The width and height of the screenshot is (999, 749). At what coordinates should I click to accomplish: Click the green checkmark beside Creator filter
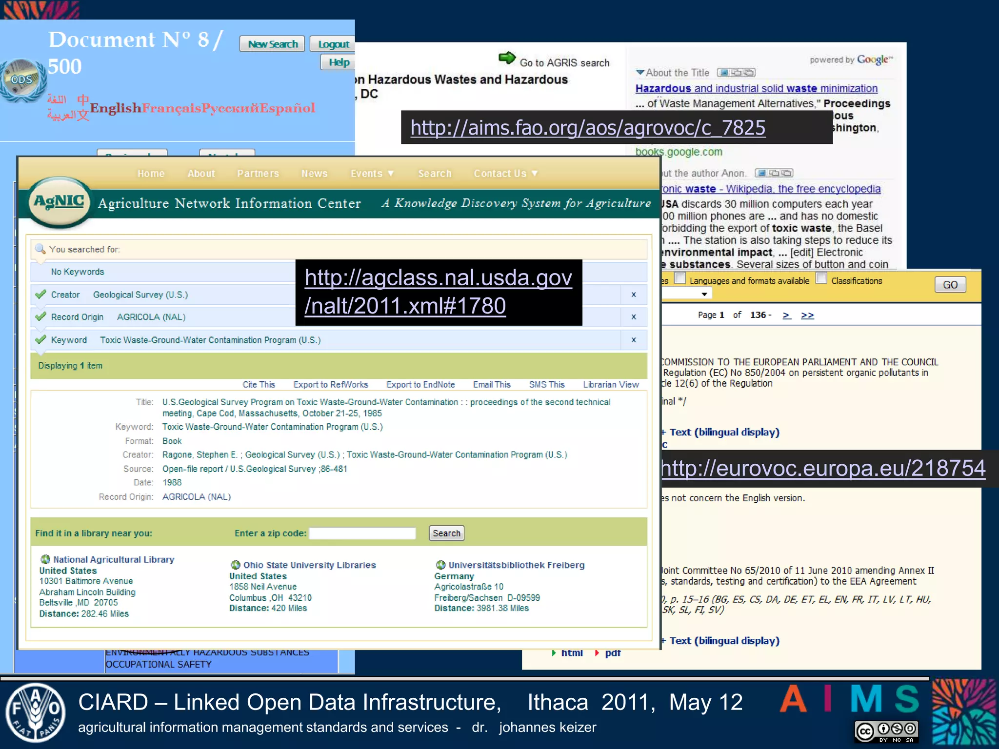(x=40, y=294)
